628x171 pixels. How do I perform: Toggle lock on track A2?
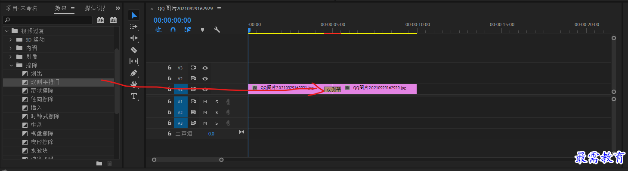click(170, 112)
